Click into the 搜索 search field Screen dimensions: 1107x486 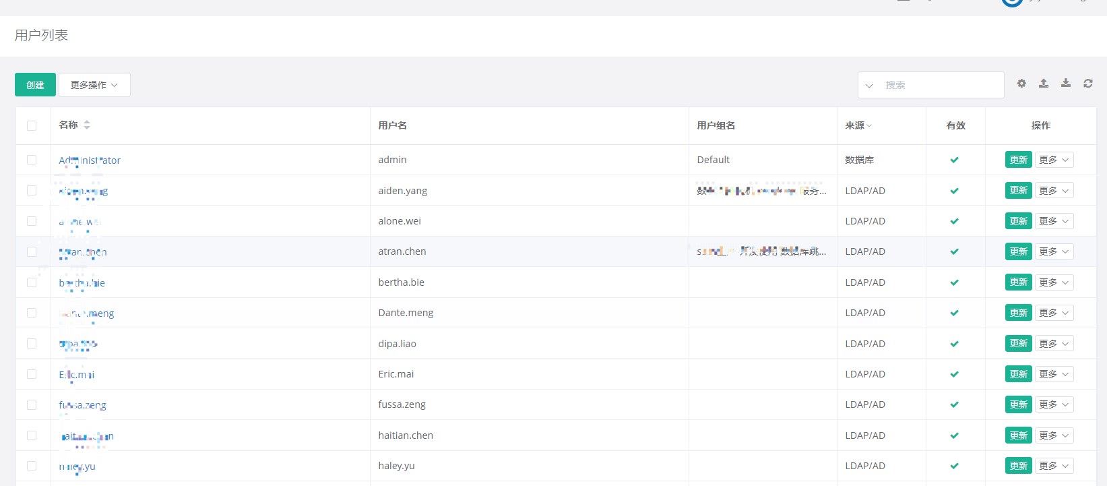(x=940, y=85)
